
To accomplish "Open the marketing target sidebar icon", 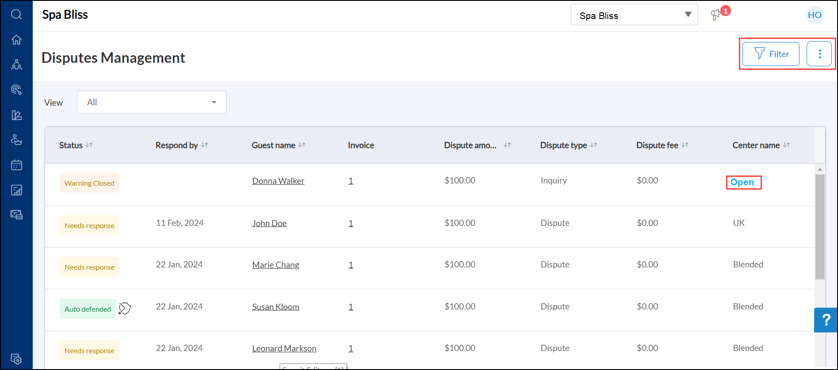I will coord(16,90).
